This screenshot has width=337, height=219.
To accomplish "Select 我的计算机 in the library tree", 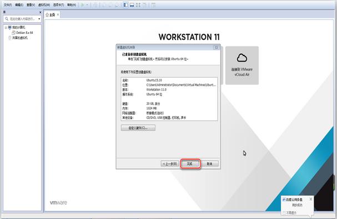I will [x=18, y=28].
